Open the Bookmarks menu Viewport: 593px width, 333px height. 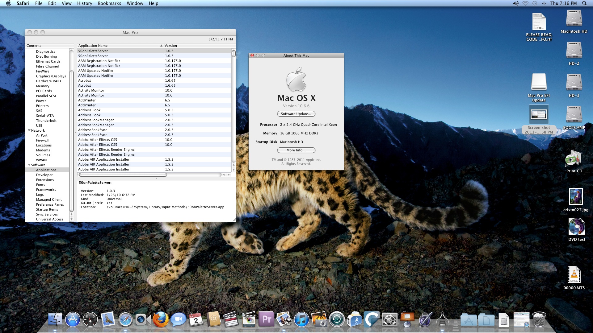[109, 3]
